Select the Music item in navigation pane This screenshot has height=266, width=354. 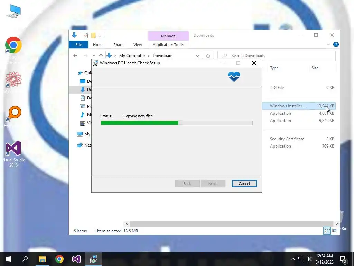86,114
